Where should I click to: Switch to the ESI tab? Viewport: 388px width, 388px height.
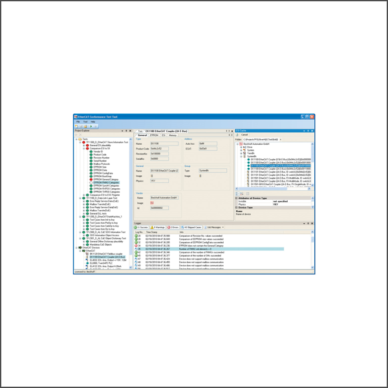click(164, 135)
